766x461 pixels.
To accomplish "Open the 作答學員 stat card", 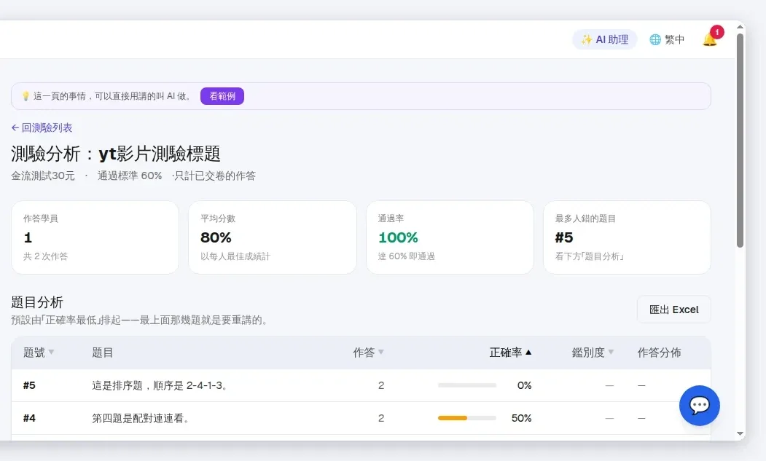I will coord(95,237).
